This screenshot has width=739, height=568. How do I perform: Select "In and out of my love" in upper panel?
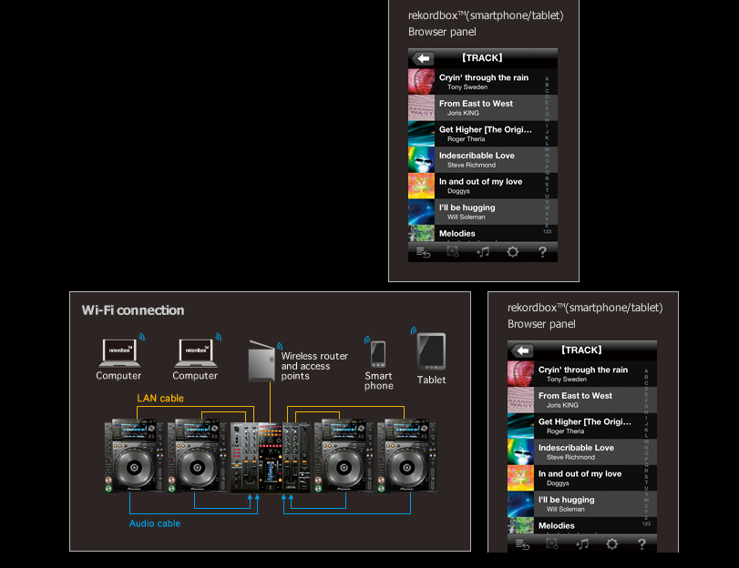(483, 186)
